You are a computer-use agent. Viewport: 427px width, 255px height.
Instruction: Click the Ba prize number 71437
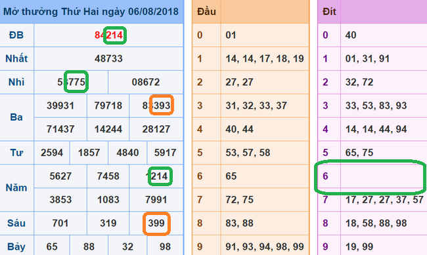(x=60, y=129)
